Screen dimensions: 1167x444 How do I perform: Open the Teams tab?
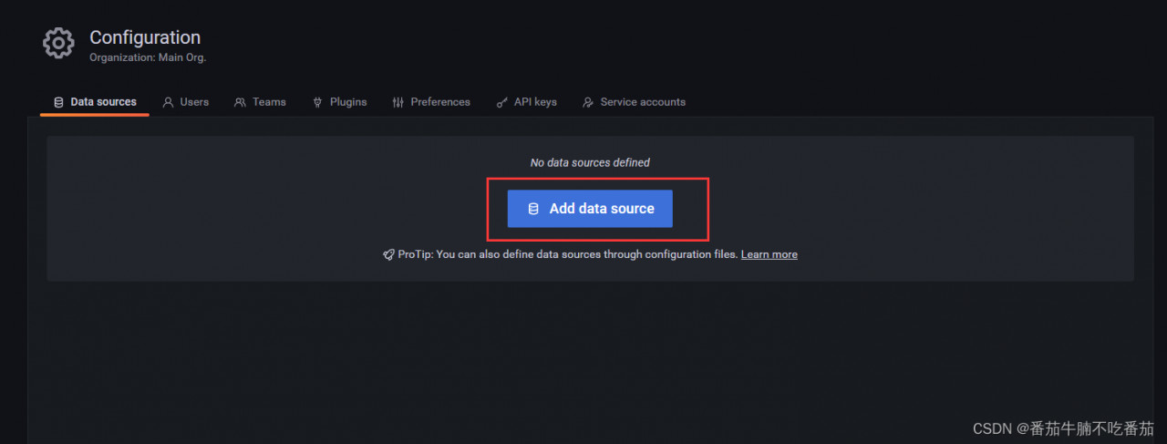click(269, 102)
